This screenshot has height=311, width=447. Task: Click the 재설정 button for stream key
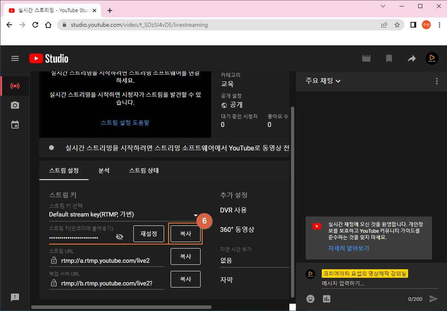point(149,234)
